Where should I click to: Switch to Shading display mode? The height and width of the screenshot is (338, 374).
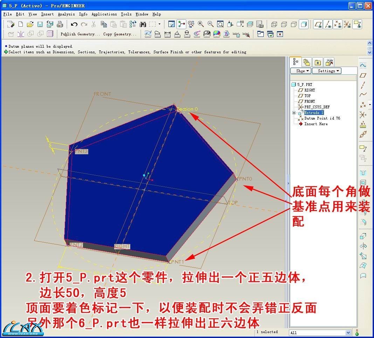pos(304,24)
